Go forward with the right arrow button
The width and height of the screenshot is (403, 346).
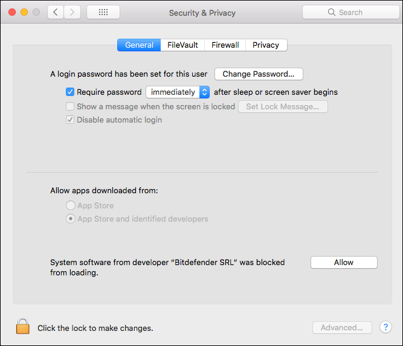(73, 12)
